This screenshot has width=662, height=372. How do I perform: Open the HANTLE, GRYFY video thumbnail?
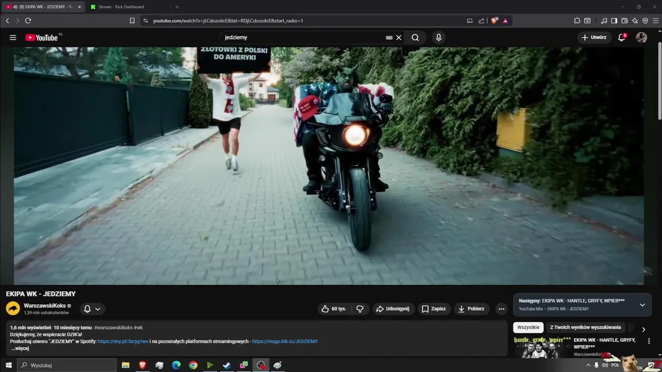click(x=542, y=347)
